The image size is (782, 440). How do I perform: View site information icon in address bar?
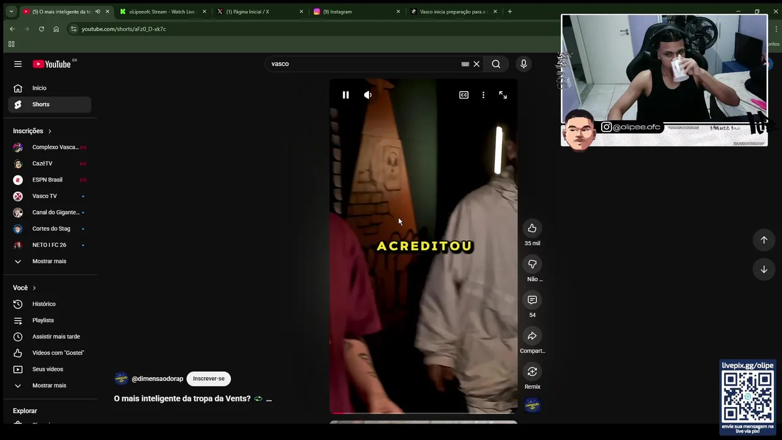click(73, 29)
